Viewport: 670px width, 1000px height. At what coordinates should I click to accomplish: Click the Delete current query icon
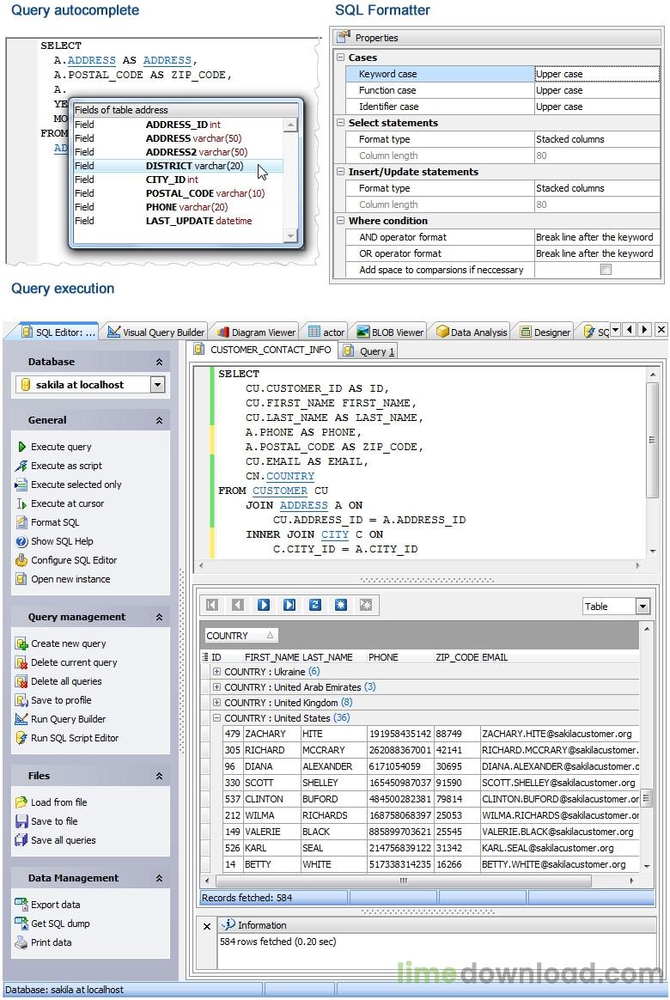[x=21, y=662]
